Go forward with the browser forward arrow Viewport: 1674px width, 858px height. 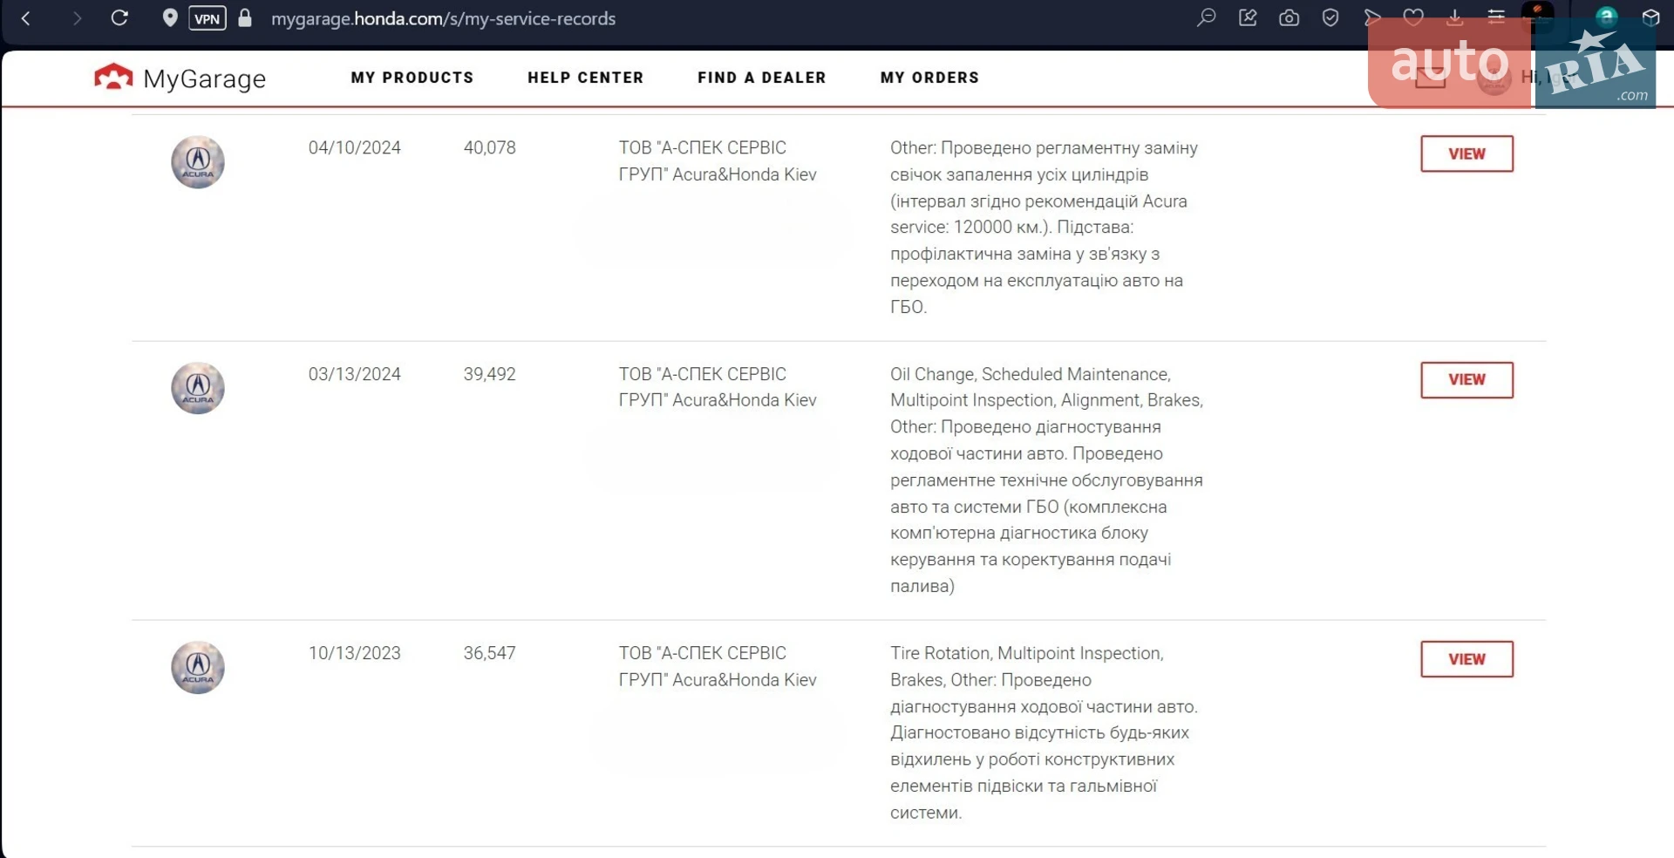(77, 18)
